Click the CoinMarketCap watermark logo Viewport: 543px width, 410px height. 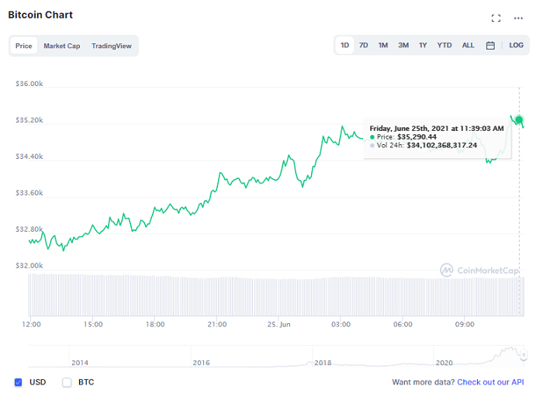pyautogui.click(x=477, y=270)
